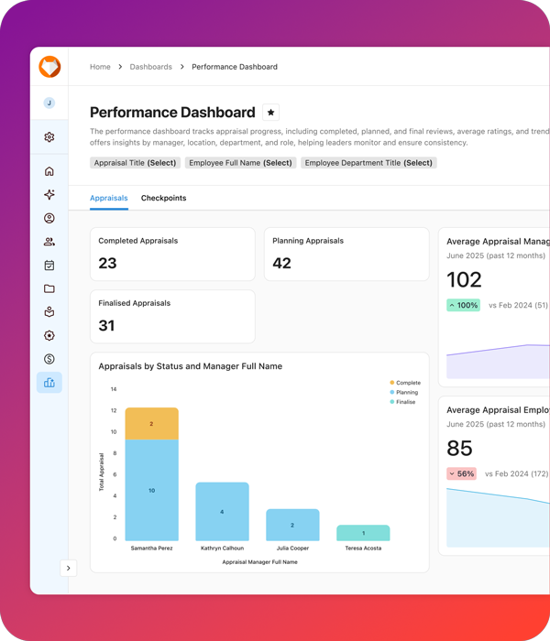Click the calendar check icon in the sidebar
Screen dimensions: 550x641
click(x=49, y=266)
